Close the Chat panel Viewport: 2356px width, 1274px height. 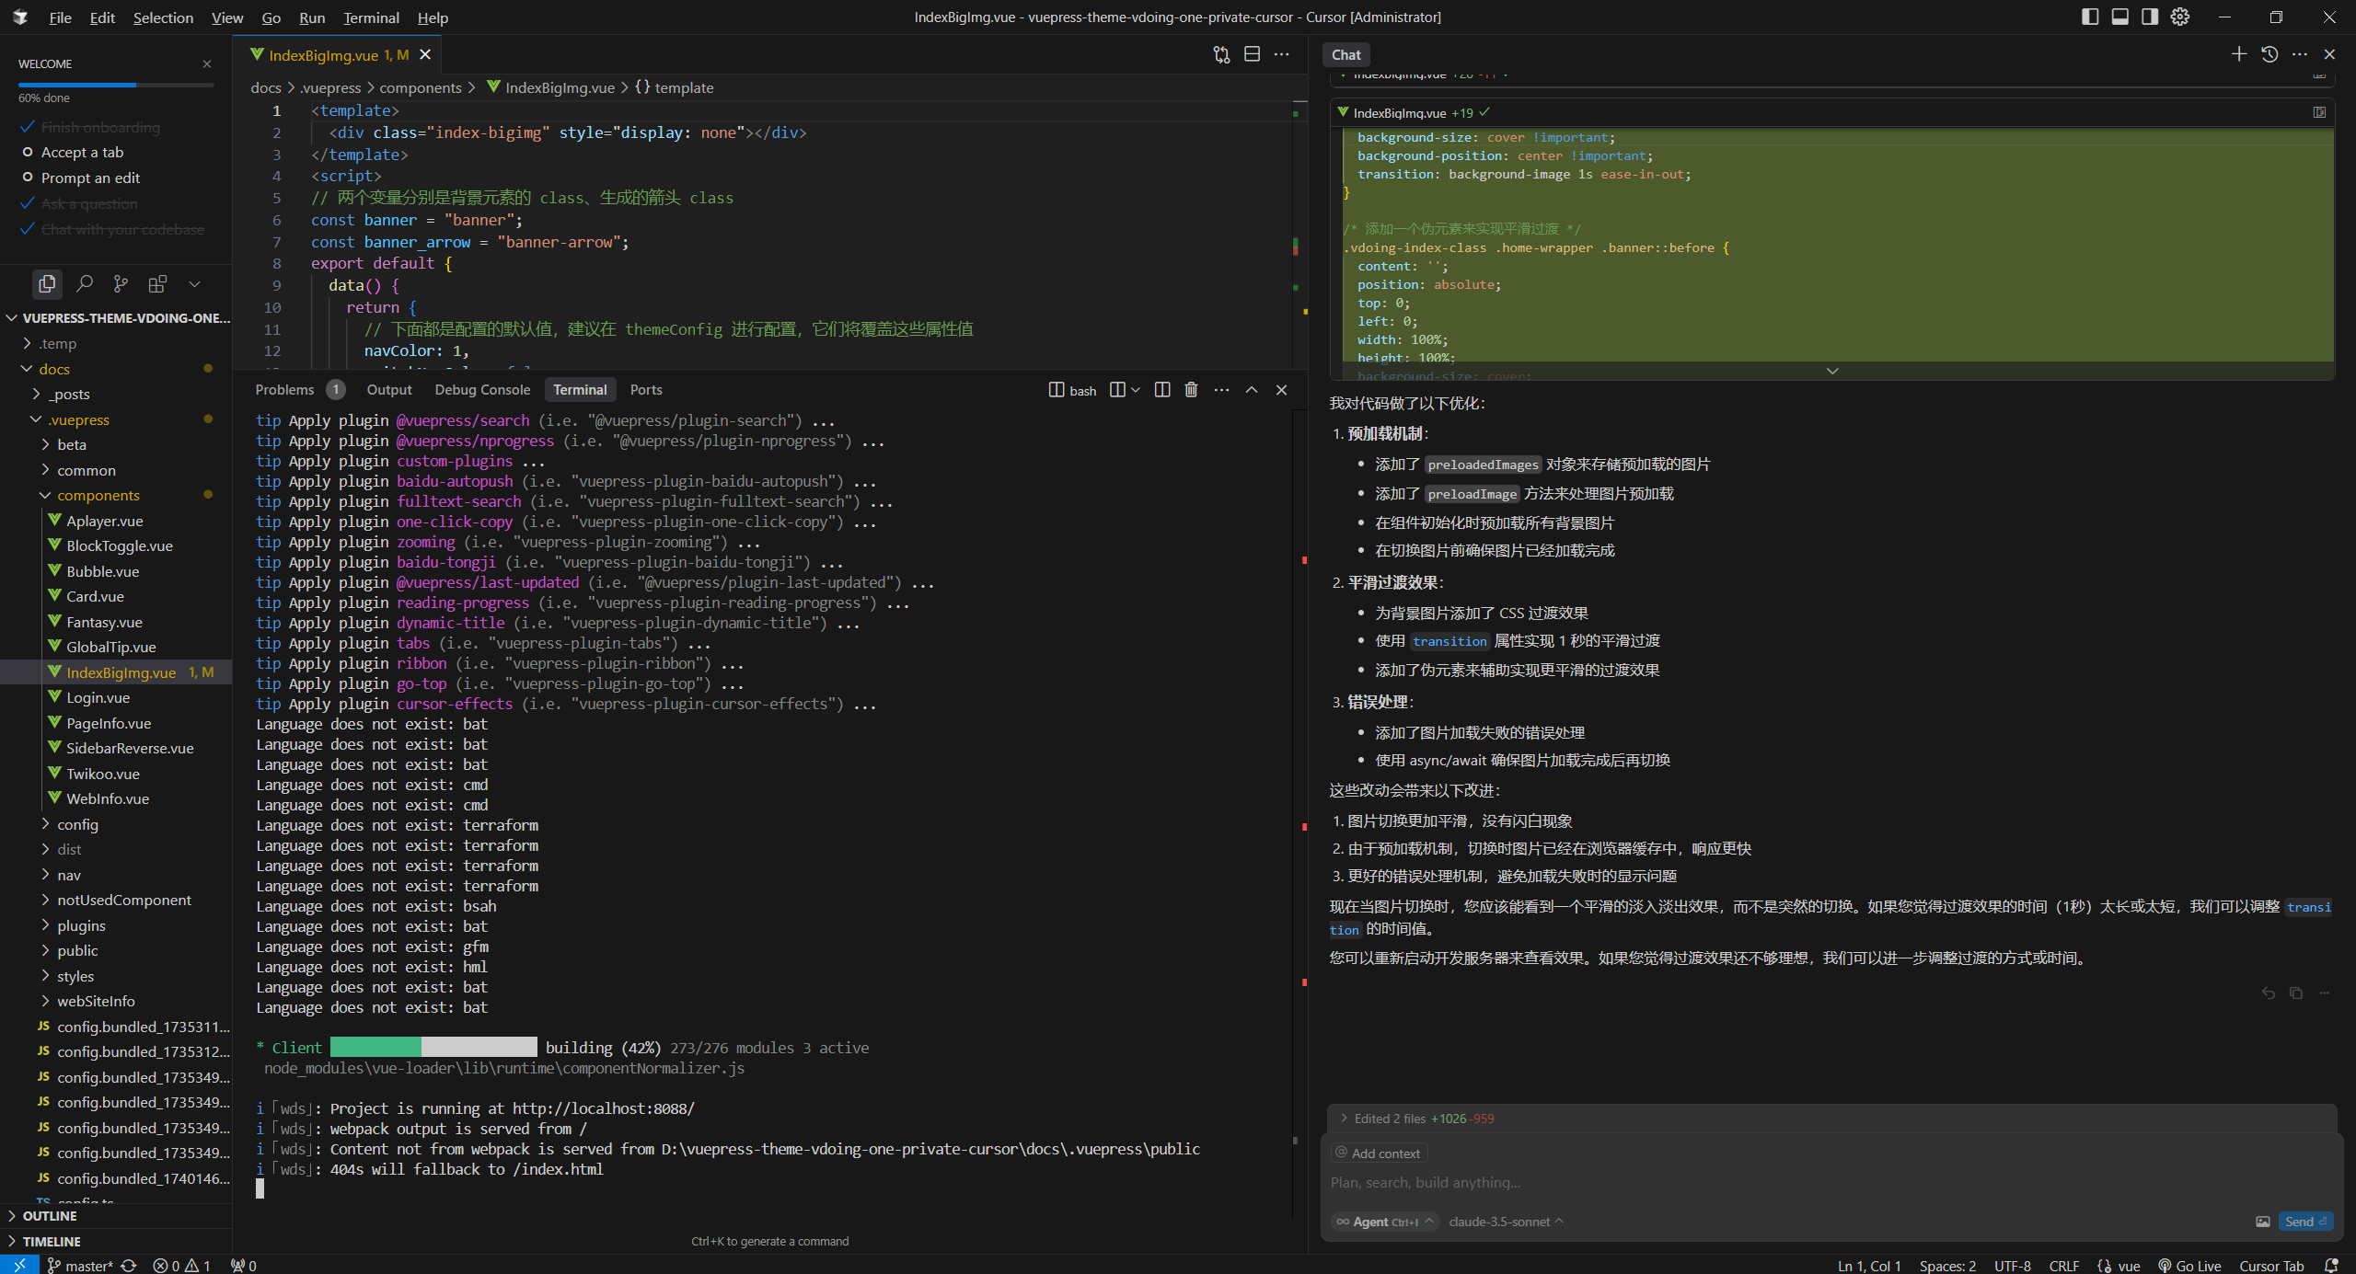[2329, 54]
